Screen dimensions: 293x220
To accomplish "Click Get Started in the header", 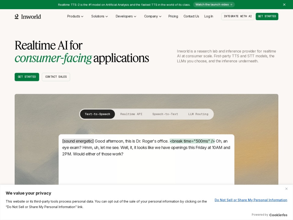I will pyautogui.click(x=267, y=16).
